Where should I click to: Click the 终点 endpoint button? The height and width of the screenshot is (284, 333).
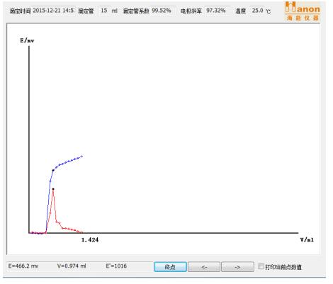tap(170, 267)
